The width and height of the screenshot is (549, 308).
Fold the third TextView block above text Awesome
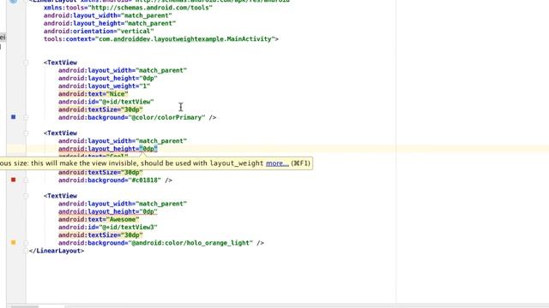tap(26, 196)
